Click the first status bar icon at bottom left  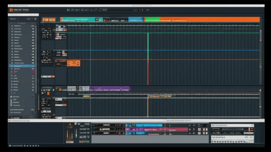coord(10,146)
